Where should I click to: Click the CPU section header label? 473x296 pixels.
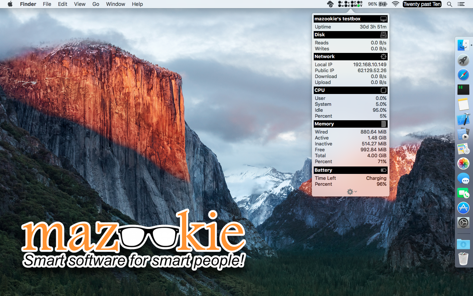click(x=320, y=90)
